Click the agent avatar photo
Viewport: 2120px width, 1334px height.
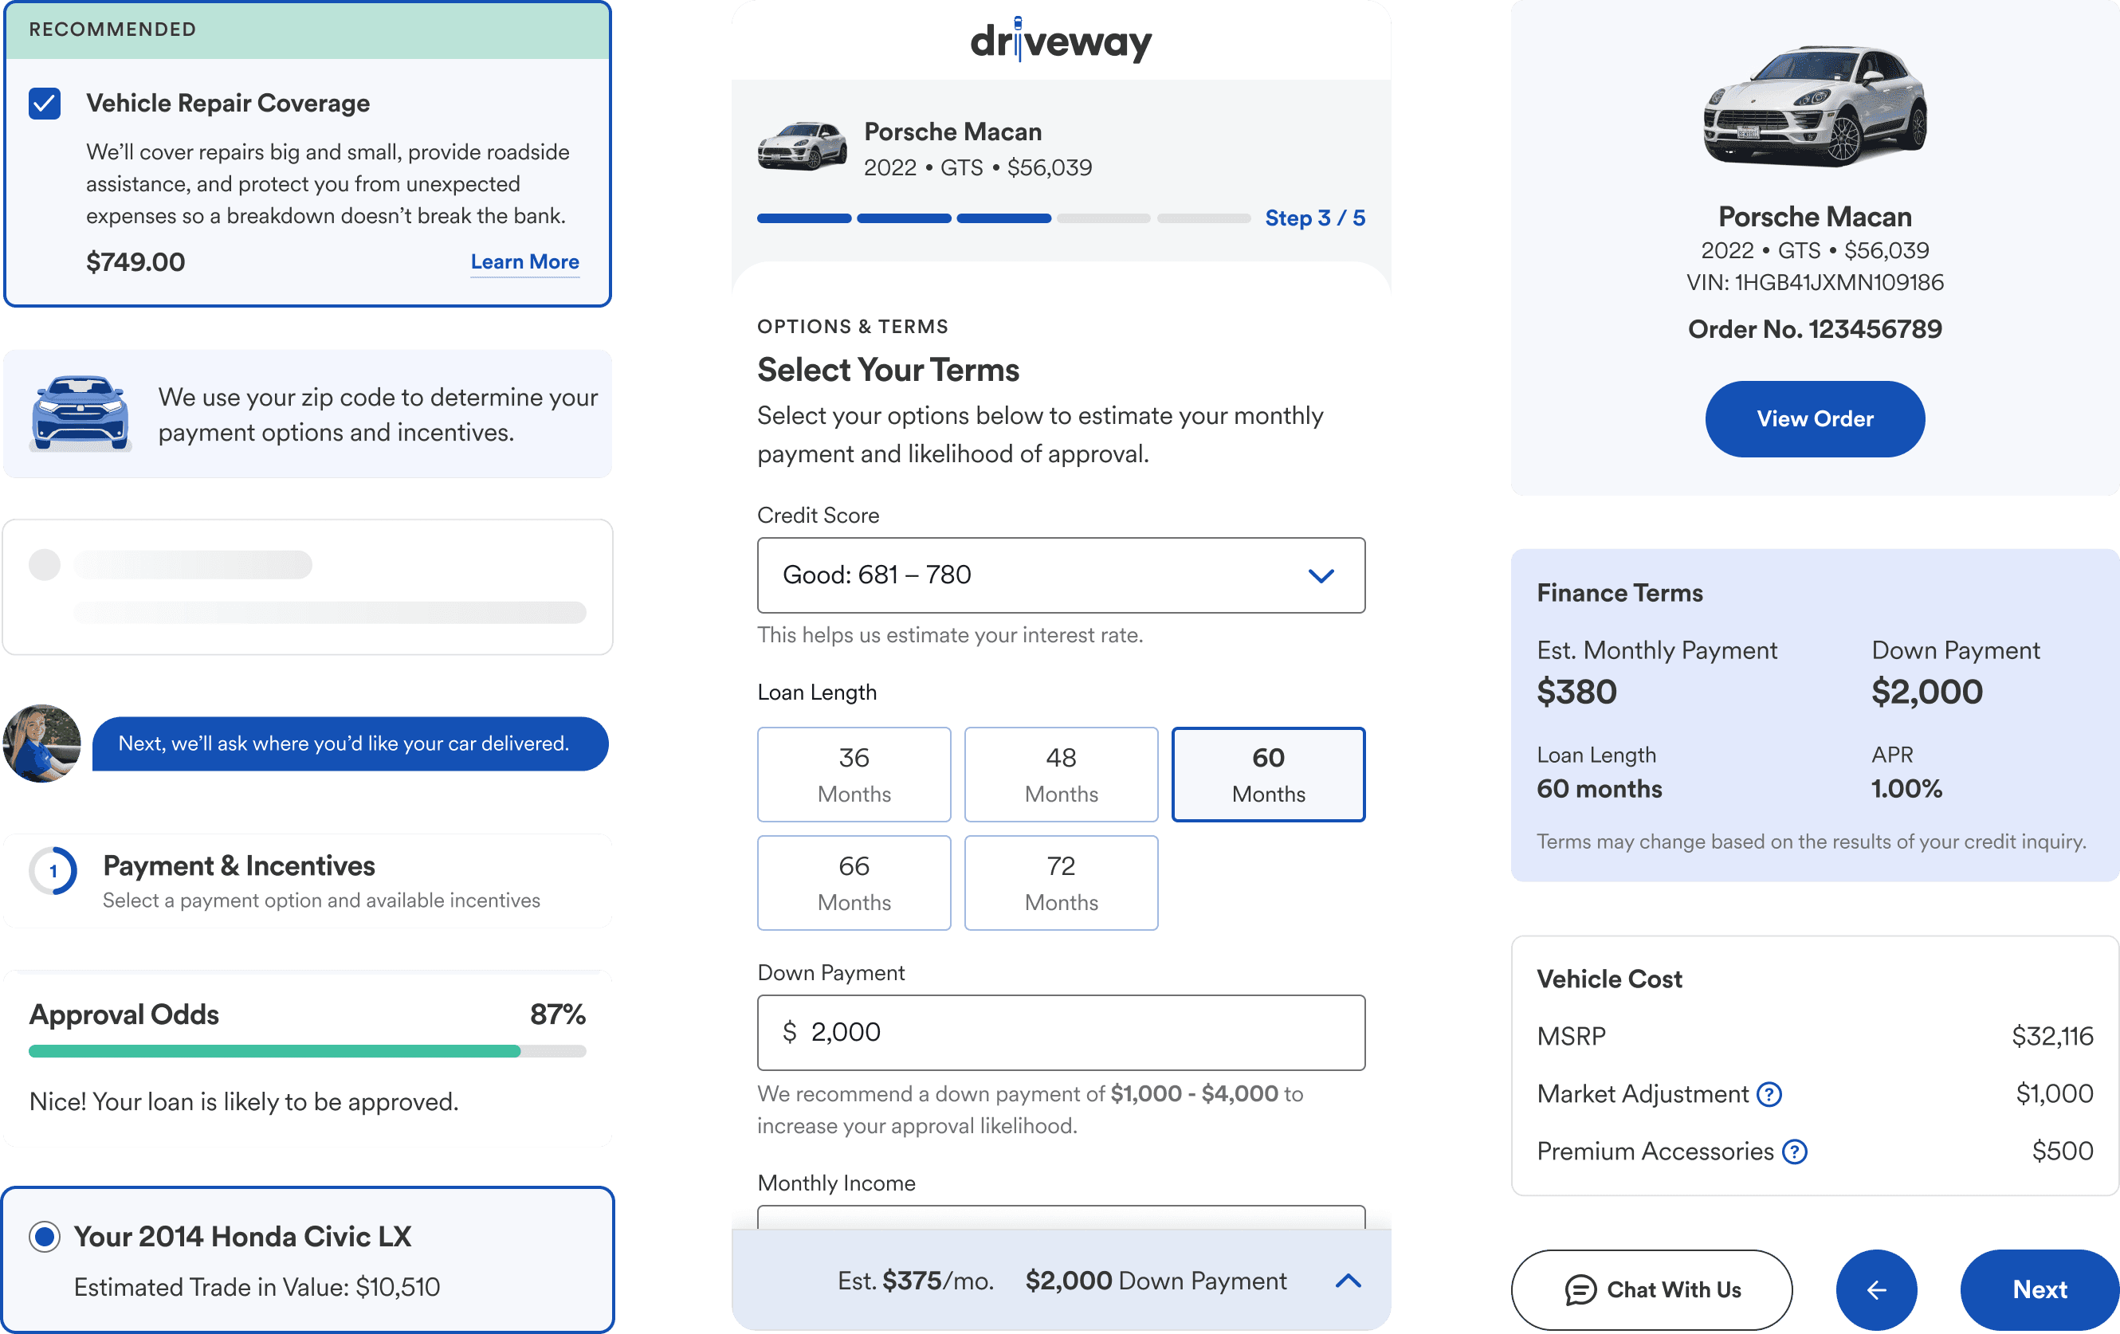(41, 744)
